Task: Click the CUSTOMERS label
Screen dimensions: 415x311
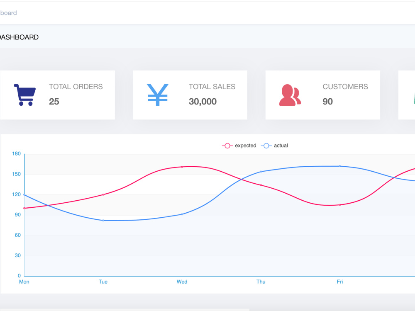Action: click(x=345, y=87)
